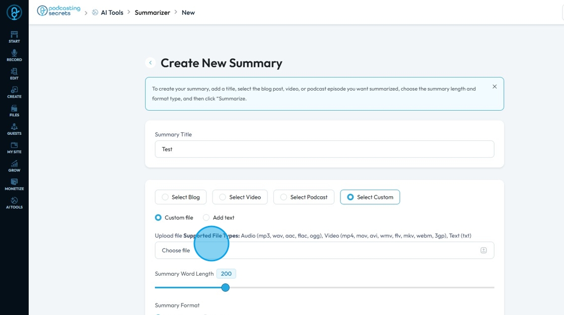This screenshot has height=315, width=564.
Task: Click AI Tools in the breadcrumb
Action: point(112,13)
